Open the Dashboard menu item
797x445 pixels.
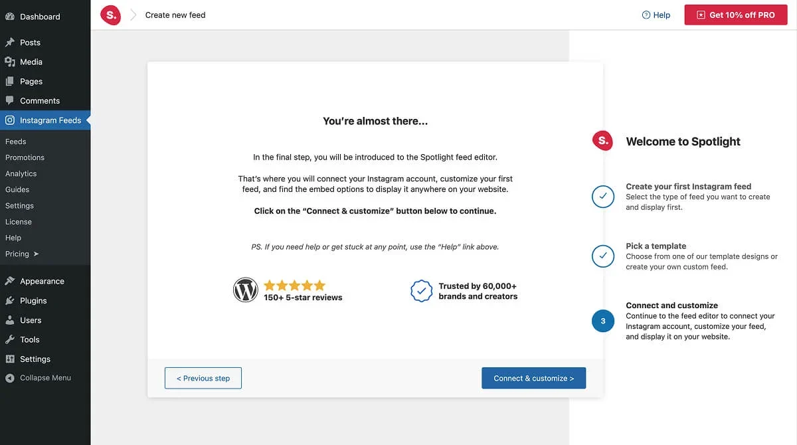click(x=45, y=17)
